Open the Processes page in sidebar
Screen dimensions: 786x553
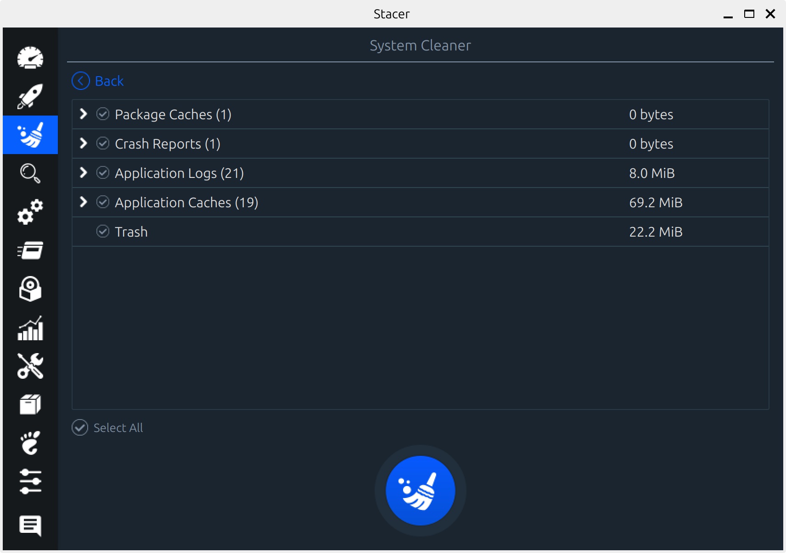[30, 250]
